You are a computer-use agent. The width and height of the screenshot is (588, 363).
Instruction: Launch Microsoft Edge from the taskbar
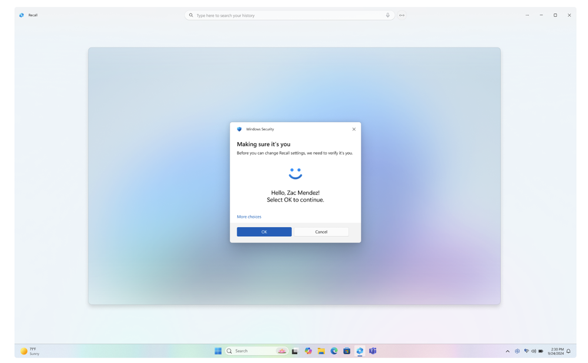pyautogui.click(x=334, y=351)
